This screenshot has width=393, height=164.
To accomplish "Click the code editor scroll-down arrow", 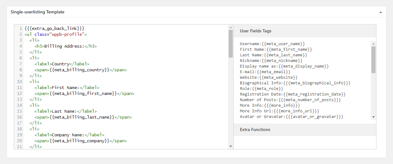I will [x=231, y=146].
